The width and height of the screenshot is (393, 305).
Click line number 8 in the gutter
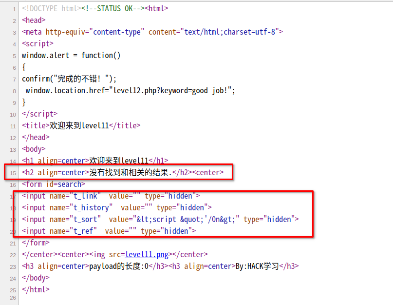pos(14,91)
